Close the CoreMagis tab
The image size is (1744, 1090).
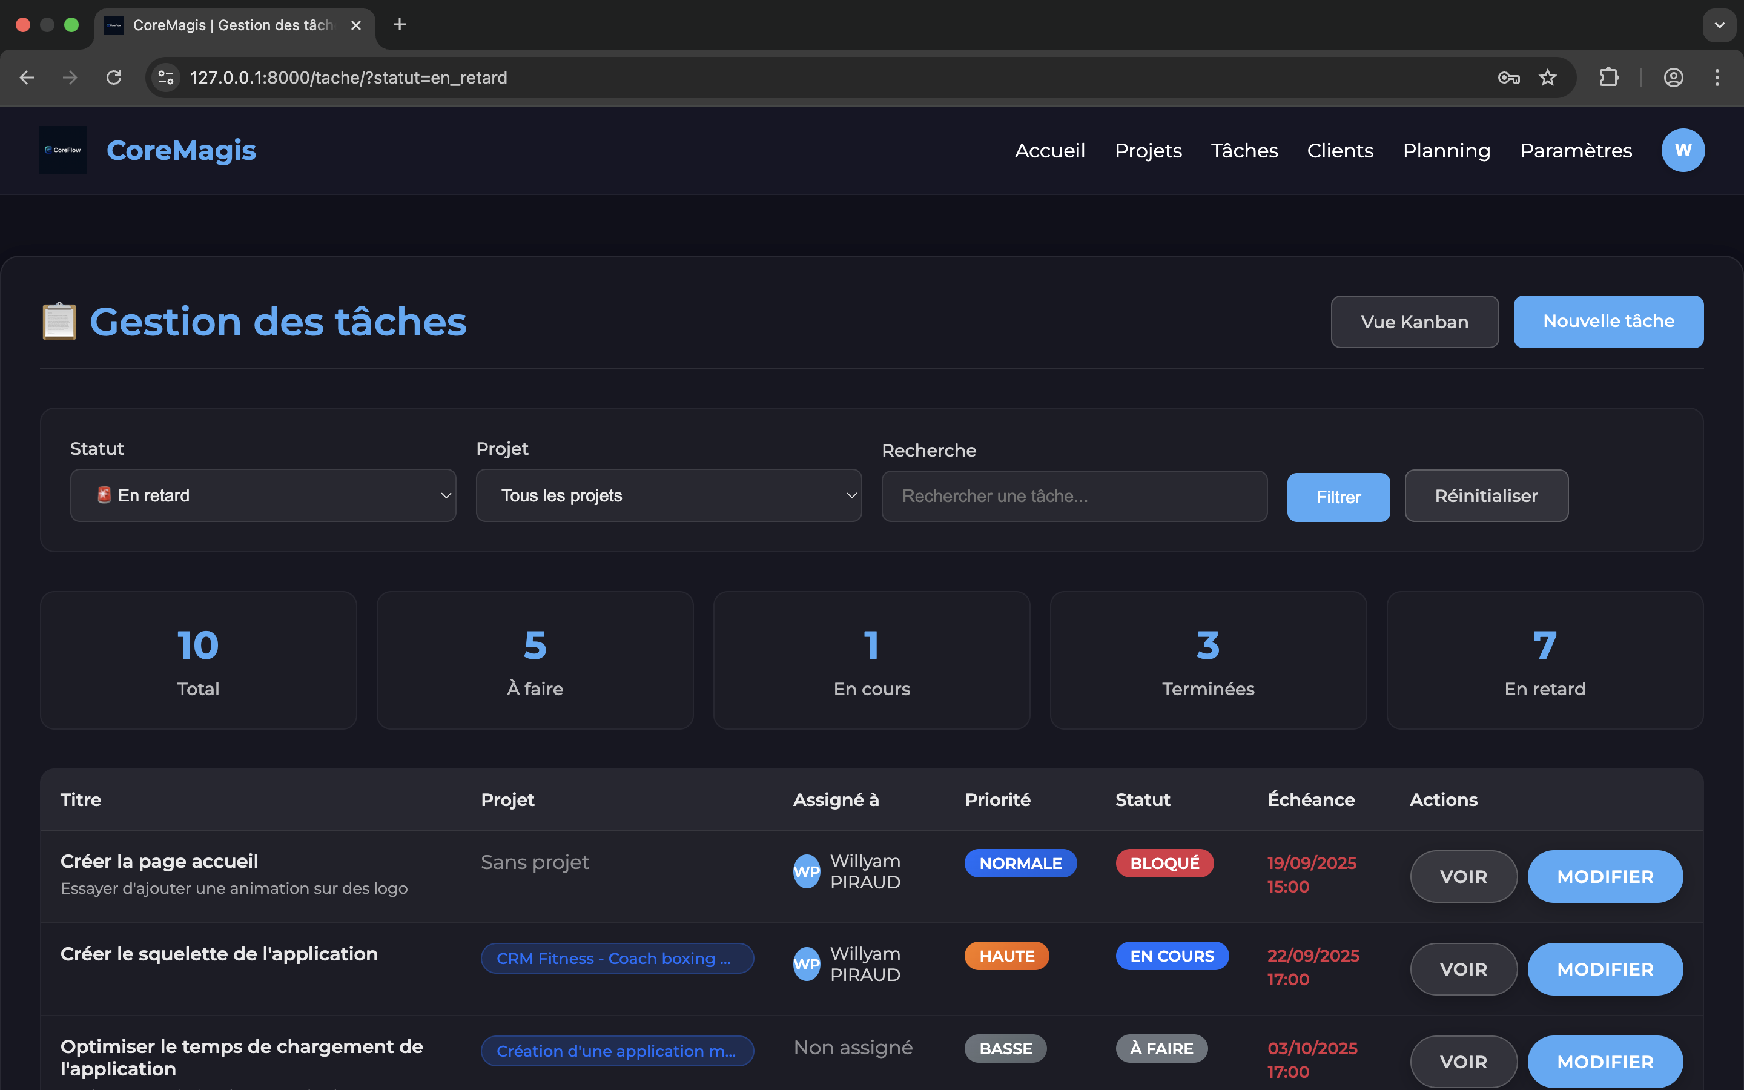tap(356, 25)
